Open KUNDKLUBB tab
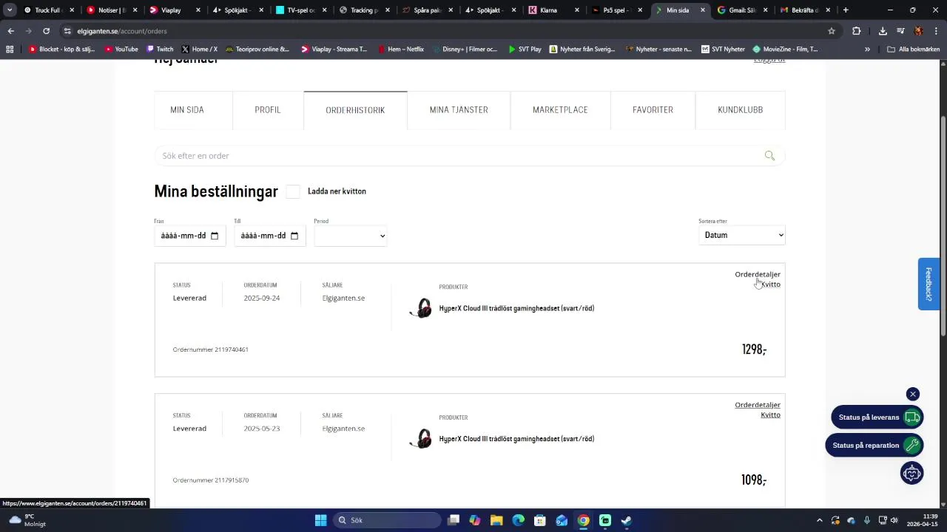 pyautogui.click(x=740, y=110)
